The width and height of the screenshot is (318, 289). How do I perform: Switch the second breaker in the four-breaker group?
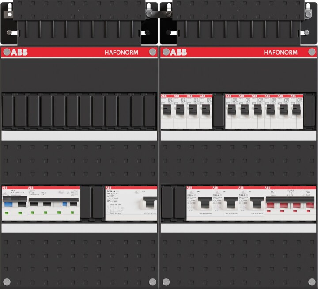click(x=180, y=110)
